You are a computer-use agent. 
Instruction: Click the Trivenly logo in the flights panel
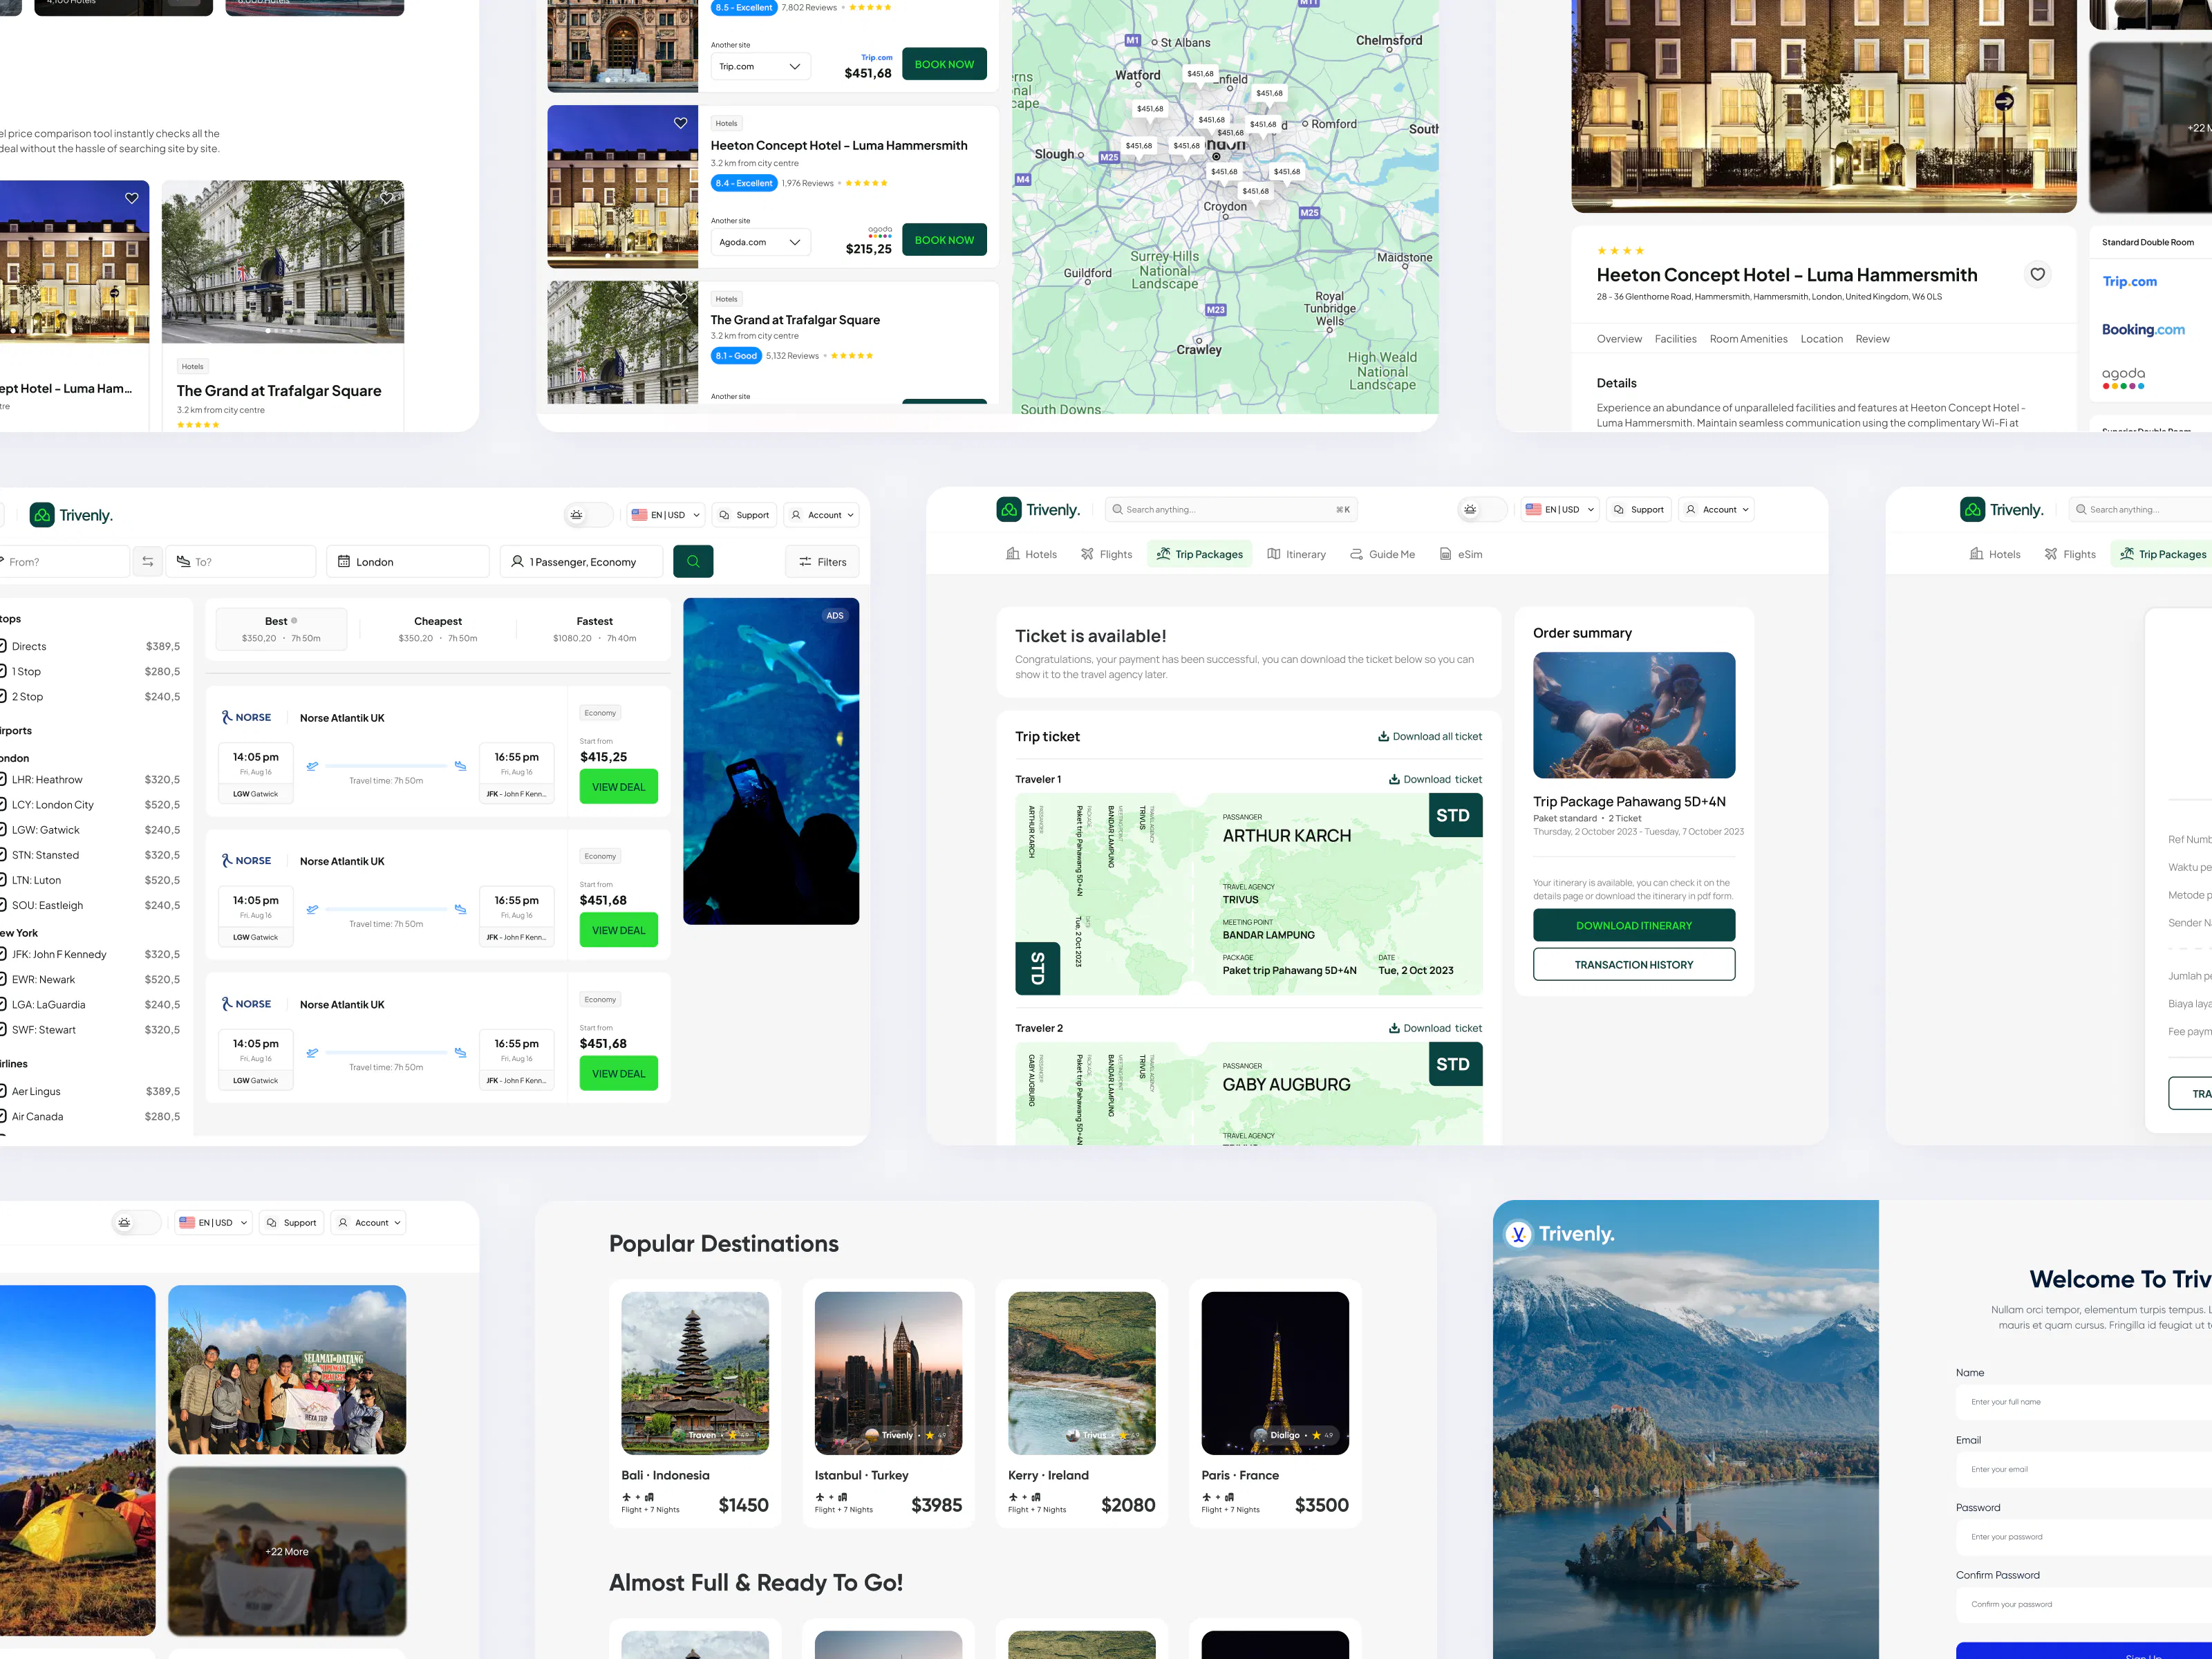71,515
